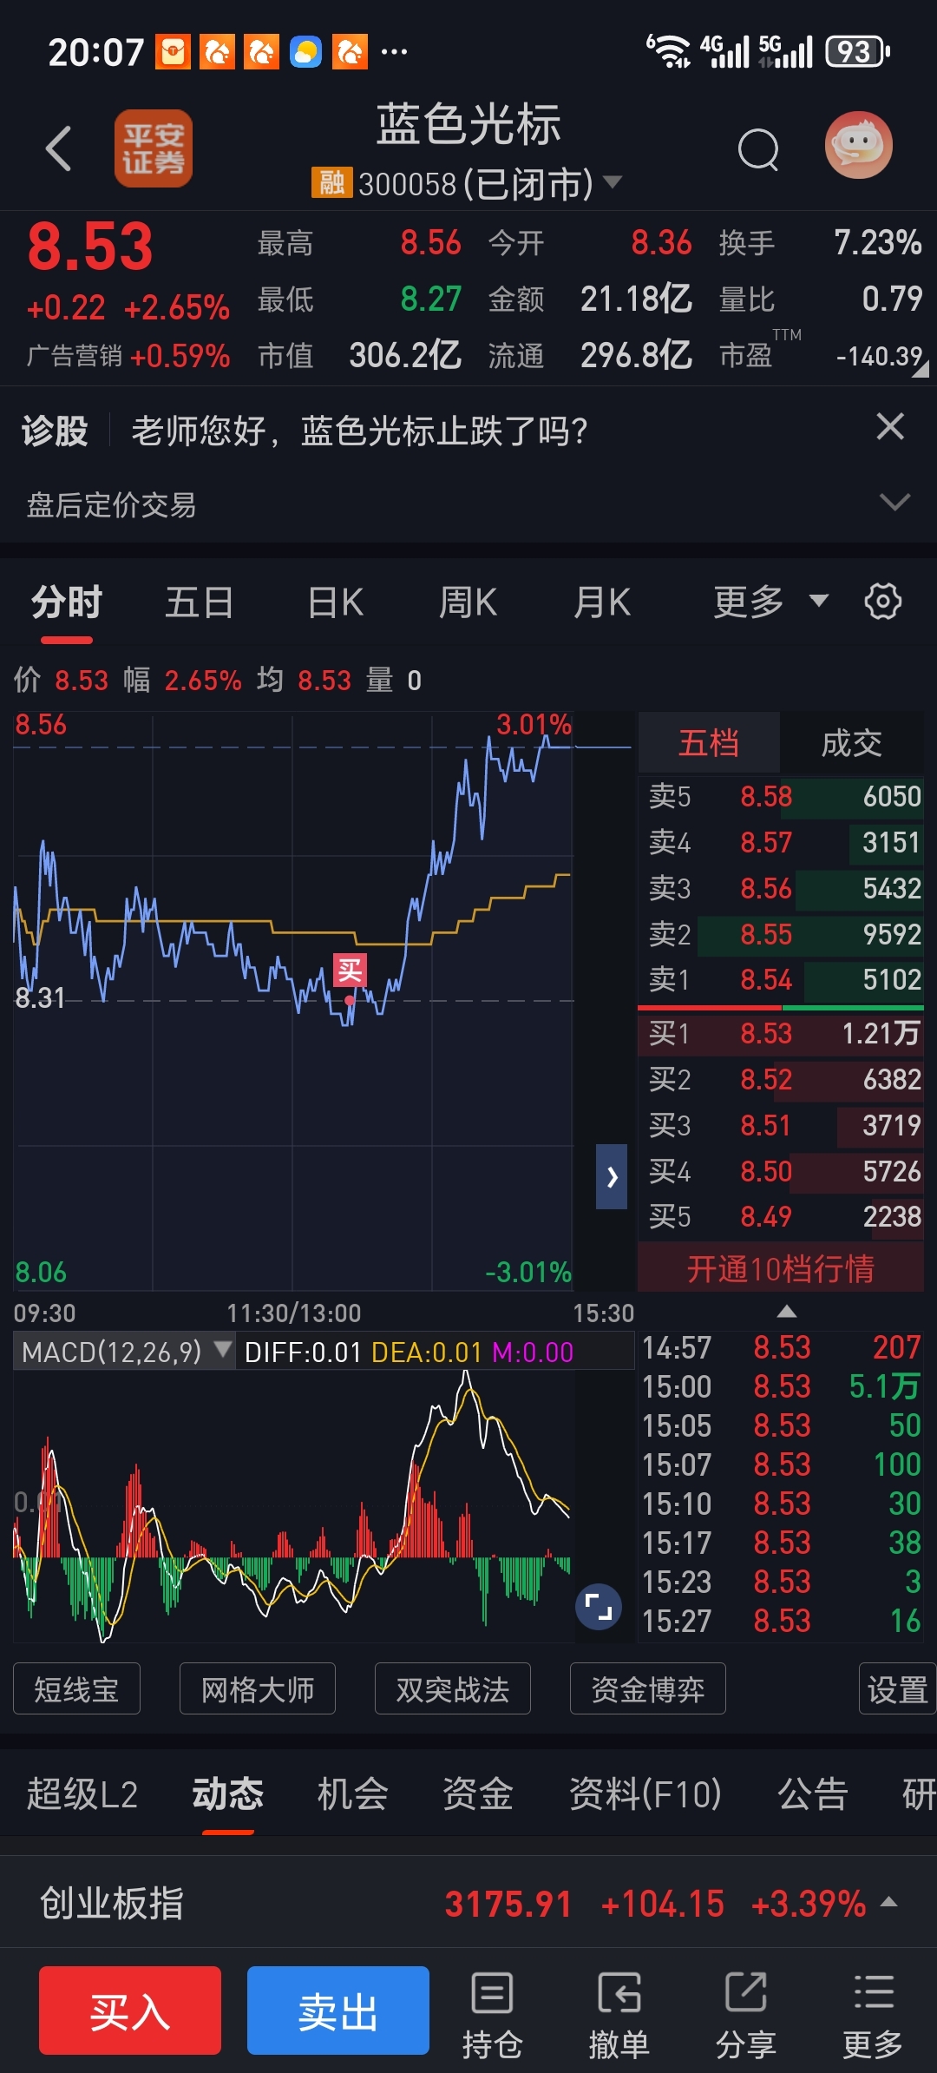The width and height of the screenshot is (937, 2073).
Task: Select 买2 row at 8.52
Action: click(x=781, y=1079)
